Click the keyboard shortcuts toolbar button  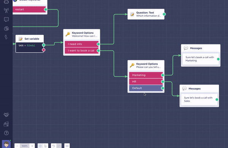67,146
